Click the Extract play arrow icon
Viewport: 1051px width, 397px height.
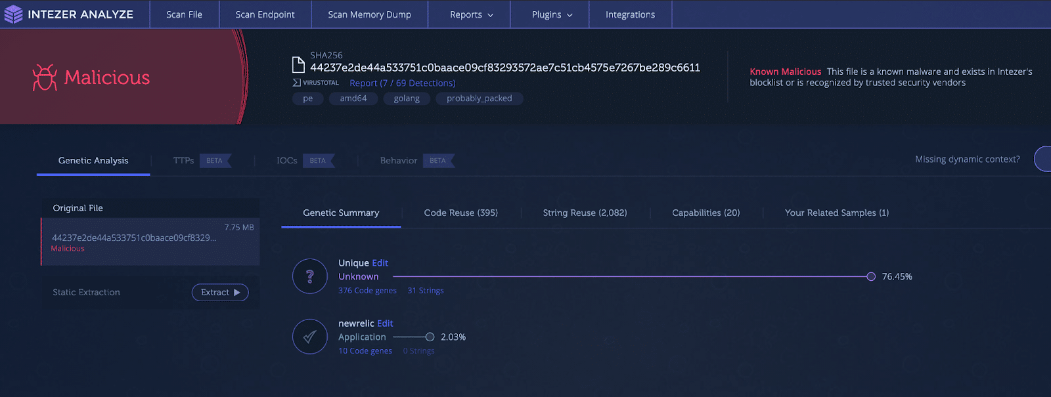237,293
